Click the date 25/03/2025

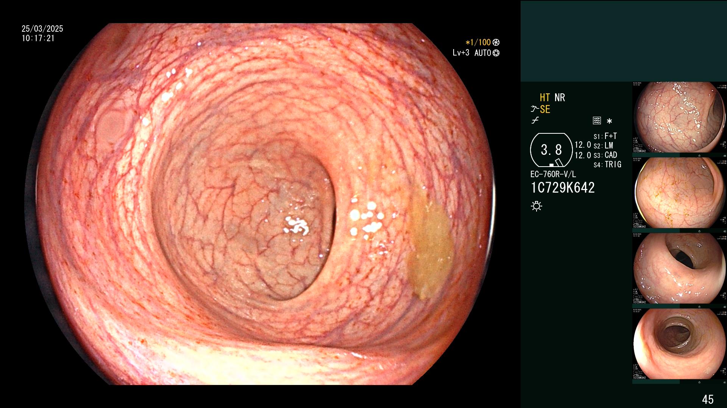42,29
